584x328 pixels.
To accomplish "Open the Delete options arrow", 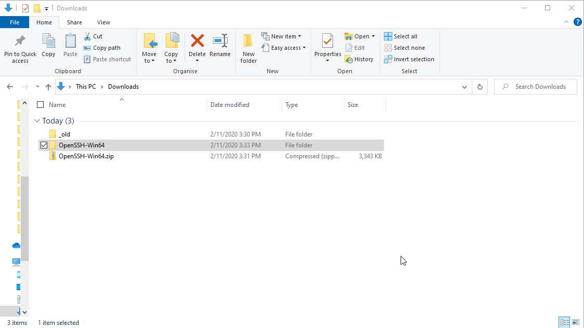I will click(197, 61).
